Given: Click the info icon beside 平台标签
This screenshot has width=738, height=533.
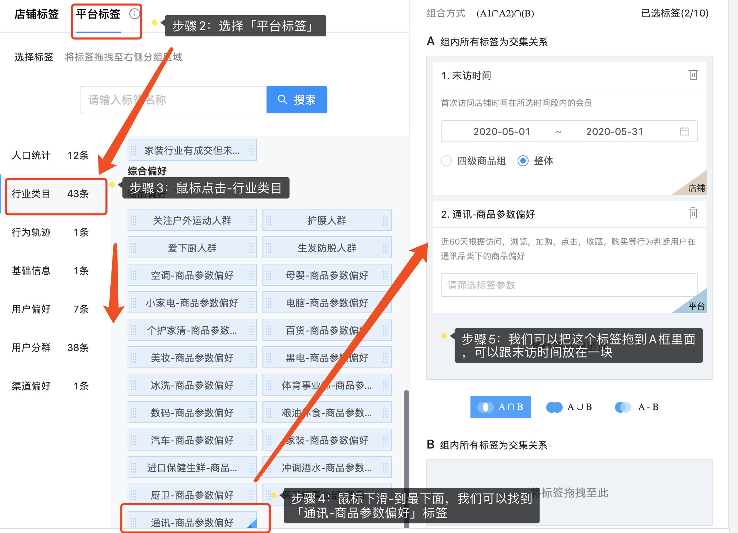Looking at the screenshot, I should pos(134,14).
